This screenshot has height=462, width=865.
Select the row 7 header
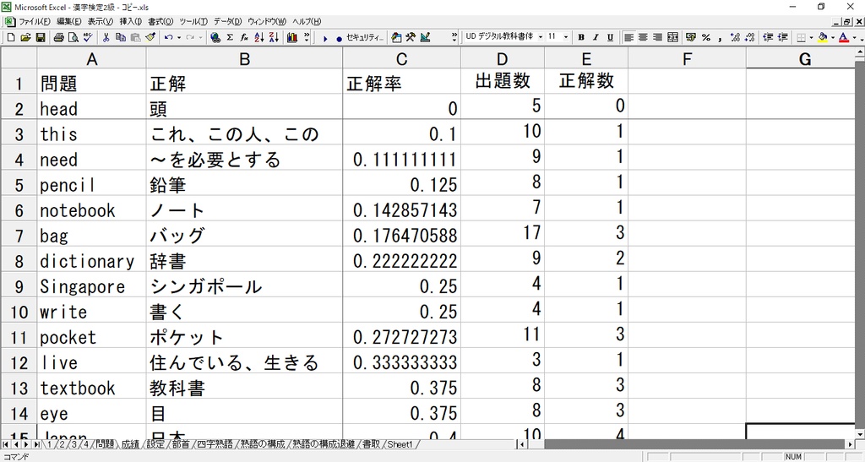19,236
